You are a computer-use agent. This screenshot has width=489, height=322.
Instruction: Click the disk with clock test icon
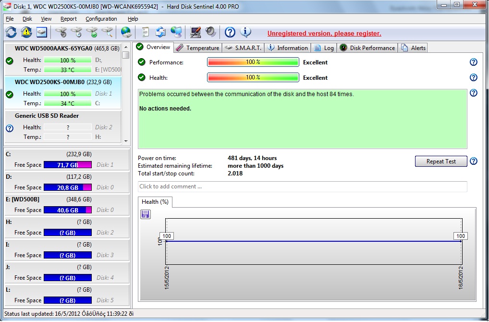[x=76, y=32]
